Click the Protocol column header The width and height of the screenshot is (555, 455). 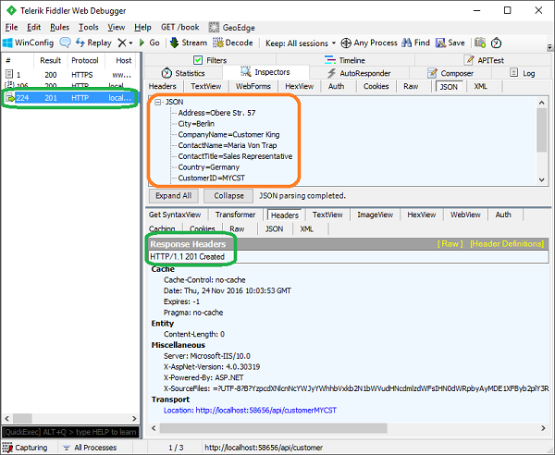(x=85, y=60)
